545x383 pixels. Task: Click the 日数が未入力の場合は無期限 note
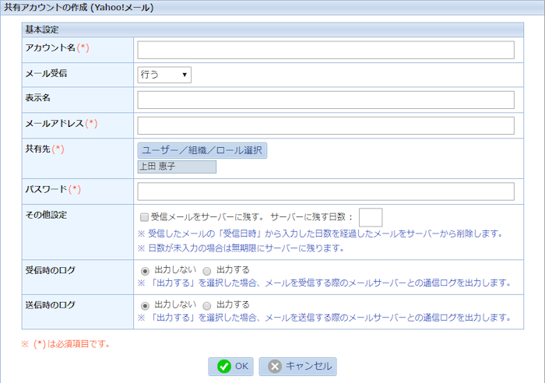coord(241,248)
